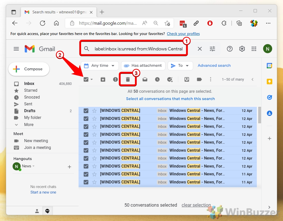Archive the selected conversations
Screen dimensions: 283x221
coord(103,79)
